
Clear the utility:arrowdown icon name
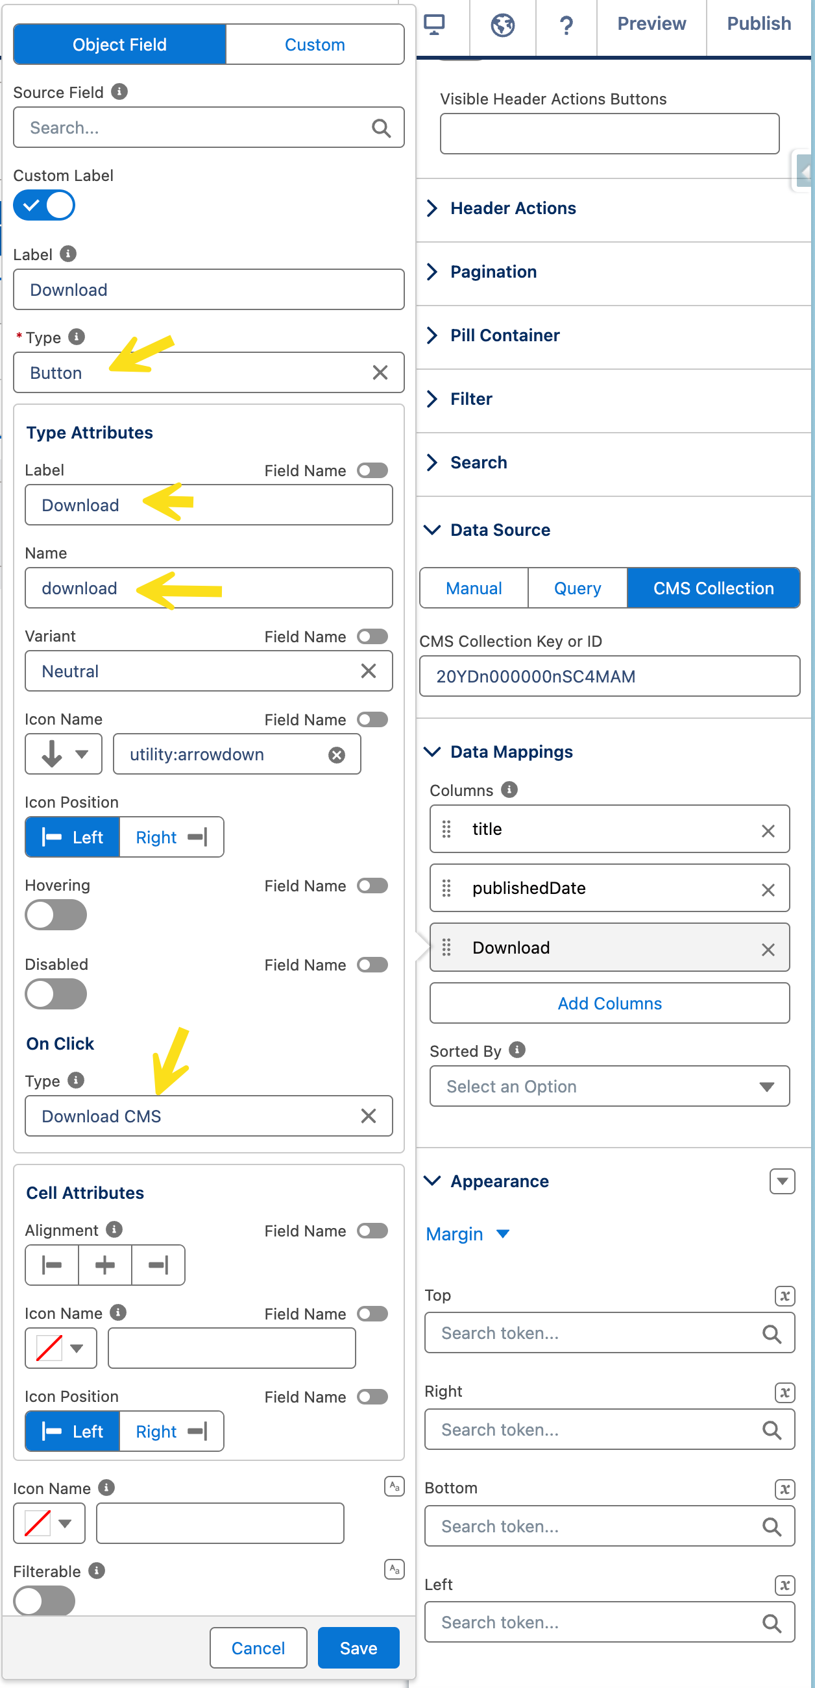tap(336, 755)
